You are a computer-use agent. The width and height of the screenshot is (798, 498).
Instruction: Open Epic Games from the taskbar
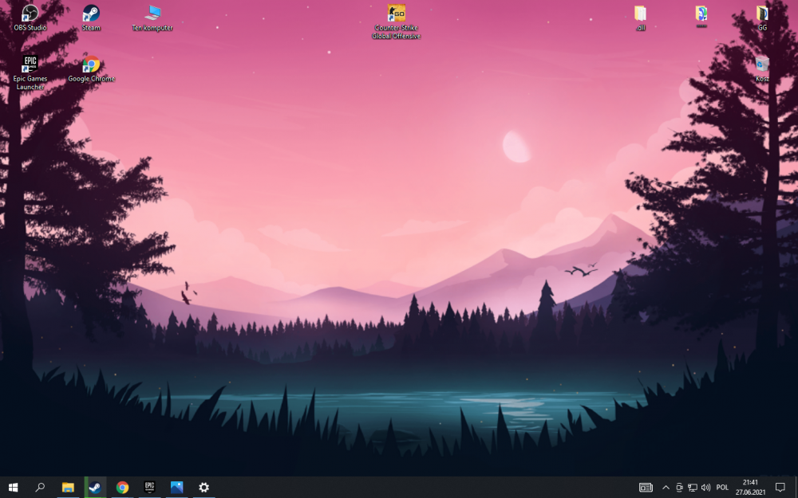click(x=149, y=488)
